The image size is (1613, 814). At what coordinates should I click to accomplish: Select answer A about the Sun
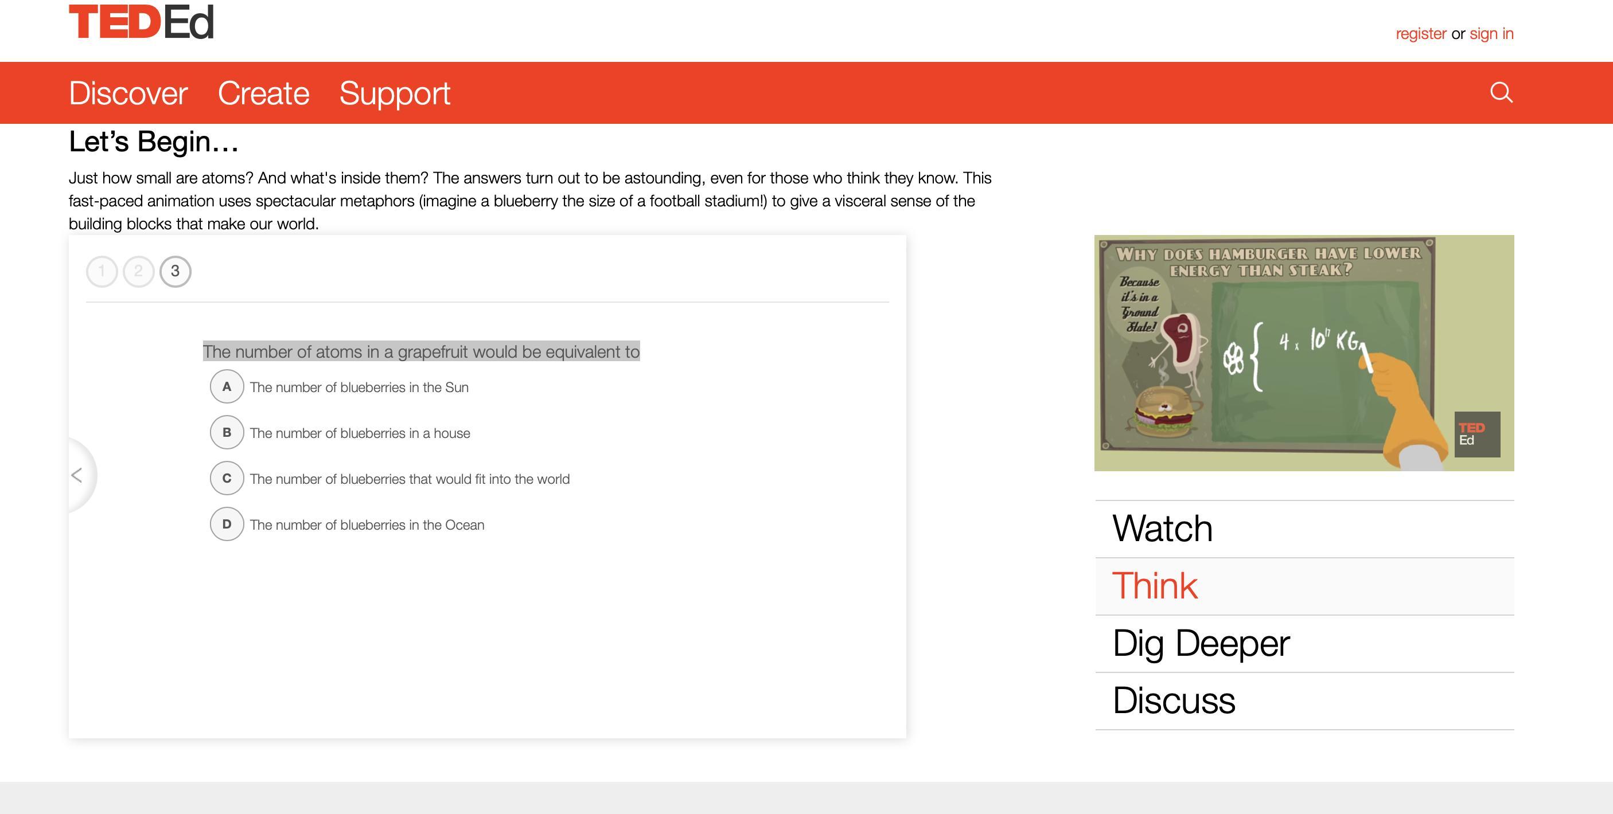pos(227,387)
